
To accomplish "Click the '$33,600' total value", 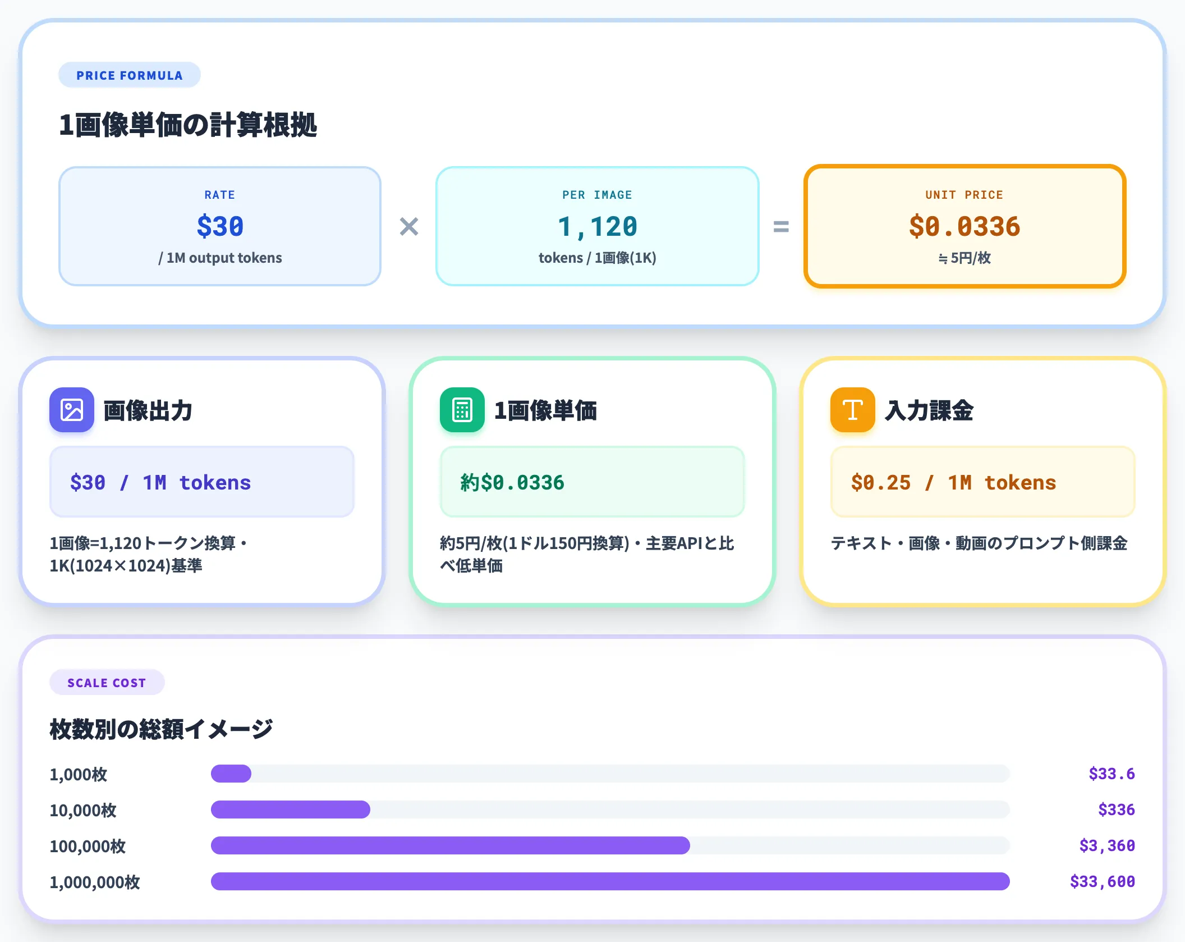I will [x=1103, y=881].
